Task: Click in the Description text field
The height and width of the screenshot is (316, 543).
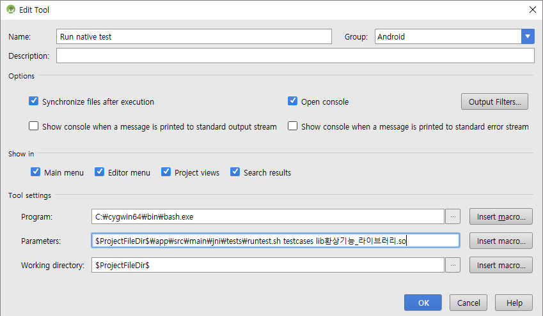Action: point(295,56)
